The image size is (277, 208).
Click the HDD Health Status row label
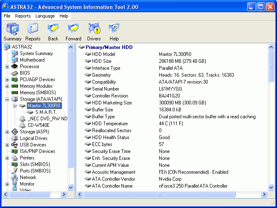click(x=110, y=137)
